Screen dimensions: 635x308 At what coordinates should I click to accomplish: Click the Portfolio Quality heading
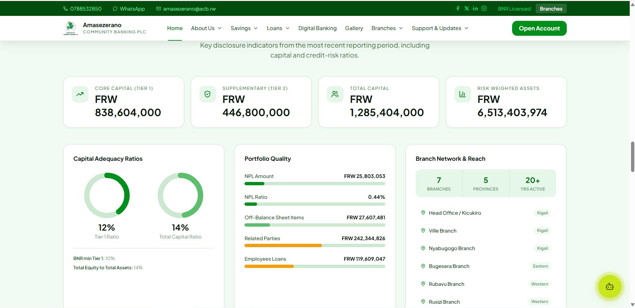pos(268,159)
